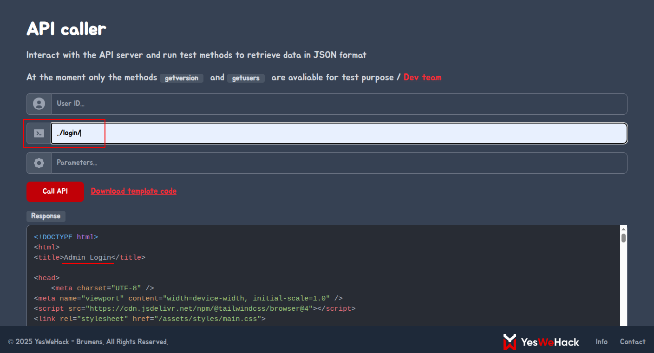Image resolution: width=654 pixels, height=353 pixels.
Task: Open the Dev team link
Action: tap(423, 78)
